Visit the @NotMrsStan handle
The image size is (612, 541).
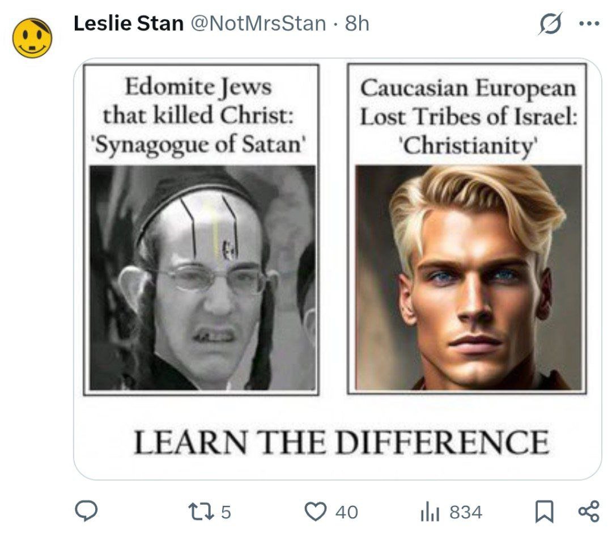point(258,23)
